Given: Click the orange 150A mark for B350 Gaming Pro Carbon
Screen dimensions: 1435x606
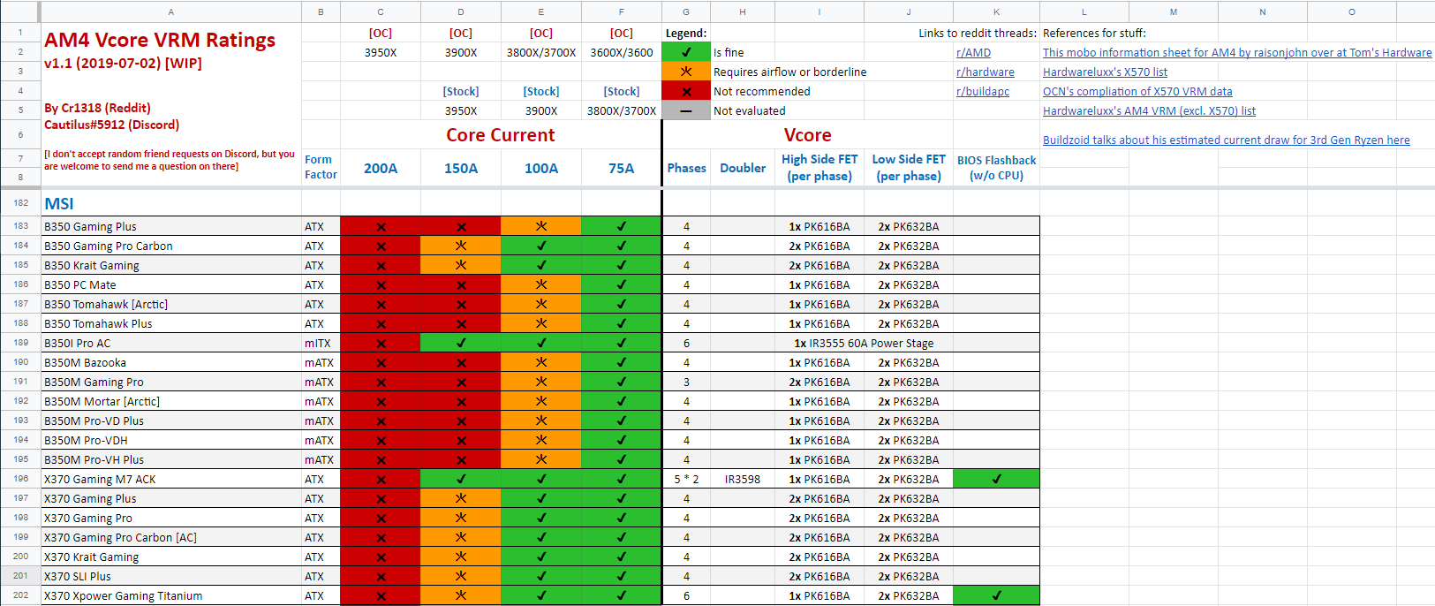Looking at the screenshot, I should pos(461,246).
